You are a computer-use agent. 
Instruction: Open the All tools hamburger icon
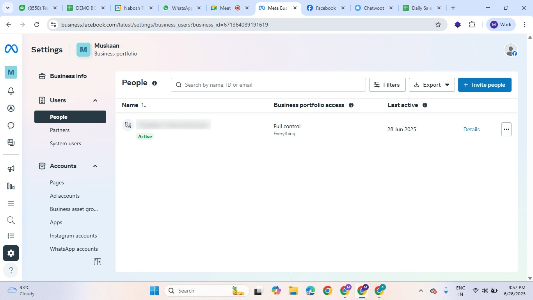point(11,203)
